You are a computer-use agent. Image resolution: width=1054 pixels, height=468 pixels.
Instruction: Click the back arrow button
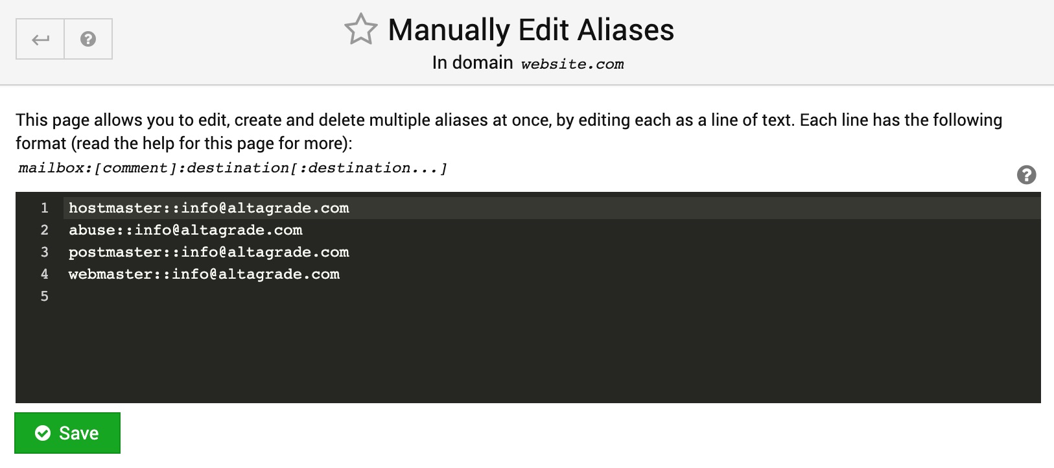tap(40, 40)
